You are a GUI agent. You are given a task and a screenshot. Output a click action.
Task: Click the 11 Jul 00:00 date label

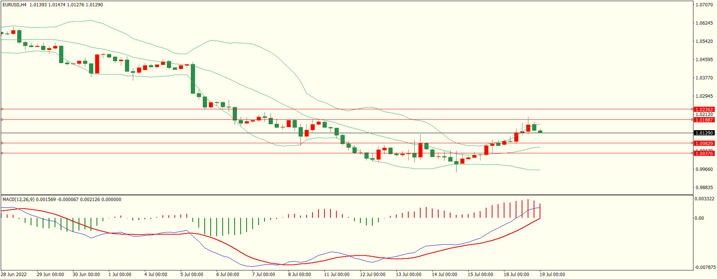[x=337, y=275]
